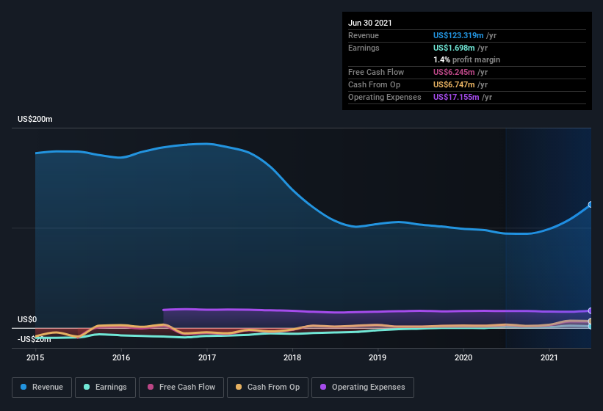The width and height of the screenshot is (603, 411).
Task: Click the 2017 x-axis label
Action: [x=207, y=357]
